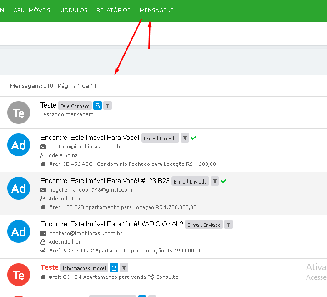Screen dimensions: 327x297
Task: Click E-mail Enviado tag on #123 B23 message
Action: coord(190,181)
